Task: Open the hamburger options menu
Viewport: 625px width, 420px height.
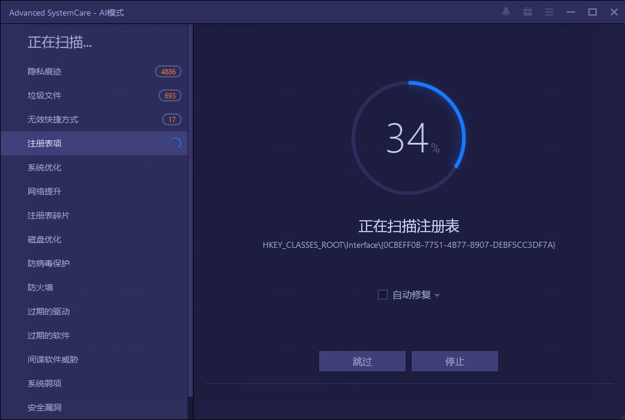Action: pyautogui.click(x=549, y=12)
